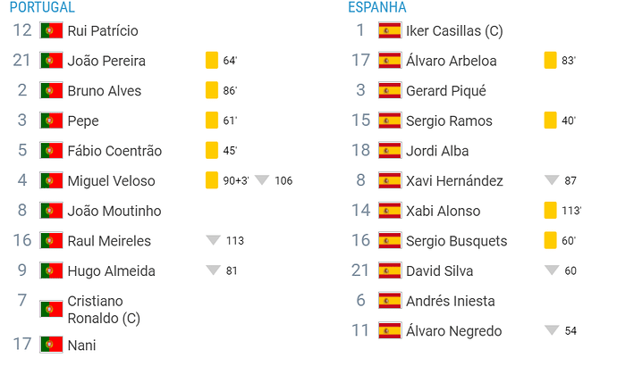Image resolution: width=617 pixels, height=366 pixels.
Task: Click the substitution arrow for Álvaro Negredo
Action: (x=552, y=330)
